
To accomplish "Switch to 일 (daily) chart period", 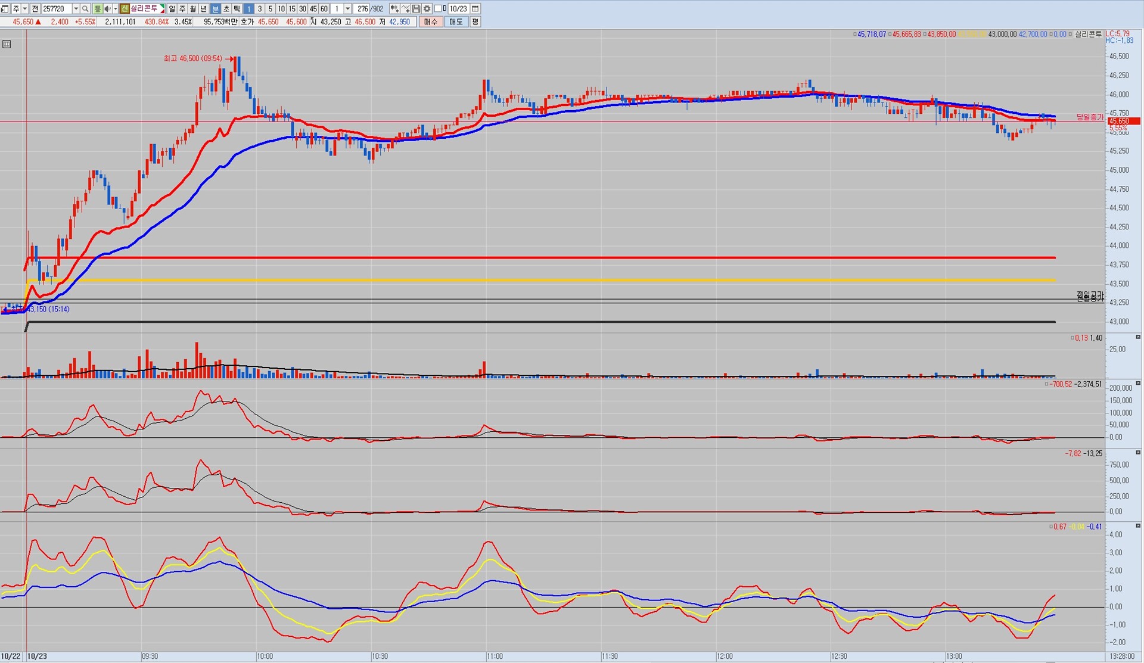I will [172, 9].
